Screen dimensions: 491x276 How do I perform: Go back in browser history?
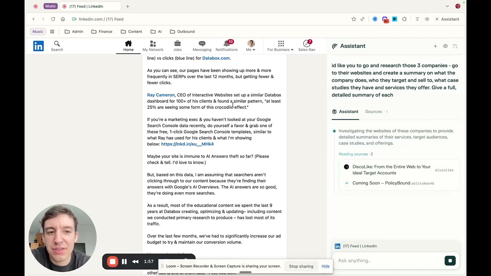click(x=33, y=19)
